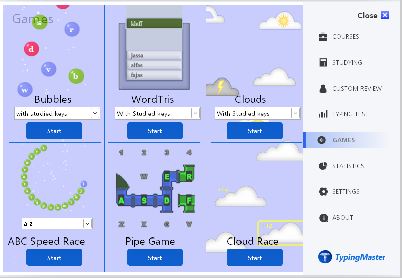Click the Settings gear icon
This screenshot has height=278, width=402.
(323, 191)
